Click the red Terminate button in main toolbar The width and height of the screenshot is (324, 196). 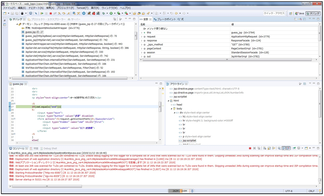(51, 13)
